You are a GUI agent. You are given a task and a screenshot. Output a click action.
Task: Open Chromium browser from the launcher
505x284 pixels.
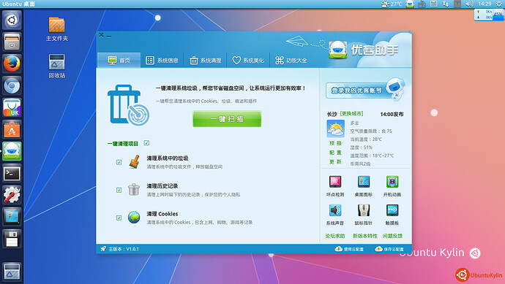12,85
